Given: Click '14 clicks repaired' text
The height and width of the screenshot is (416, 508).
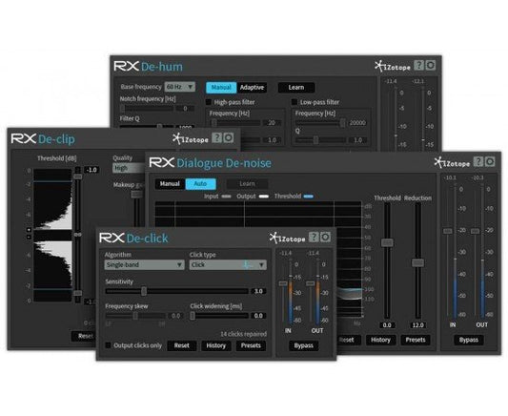Looking at the screenshot, I should pos(244,334).
